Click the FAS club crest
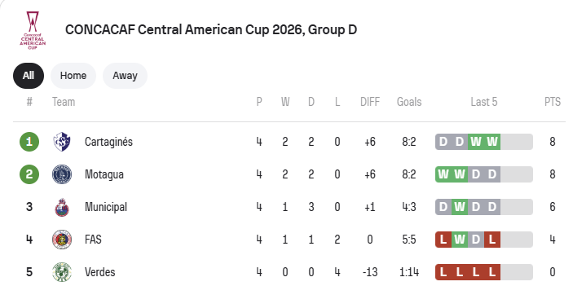 click(x=62, y=240)
